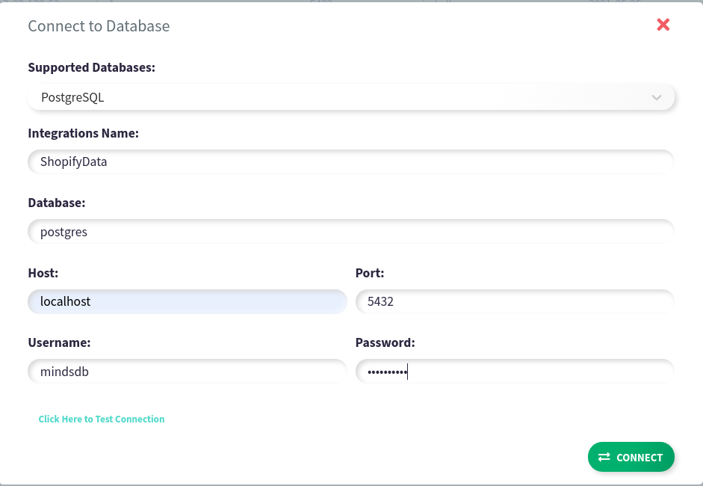Screen dimensions: 703x486
Task: Click the Connect to Database title
Action: point(99,26)
